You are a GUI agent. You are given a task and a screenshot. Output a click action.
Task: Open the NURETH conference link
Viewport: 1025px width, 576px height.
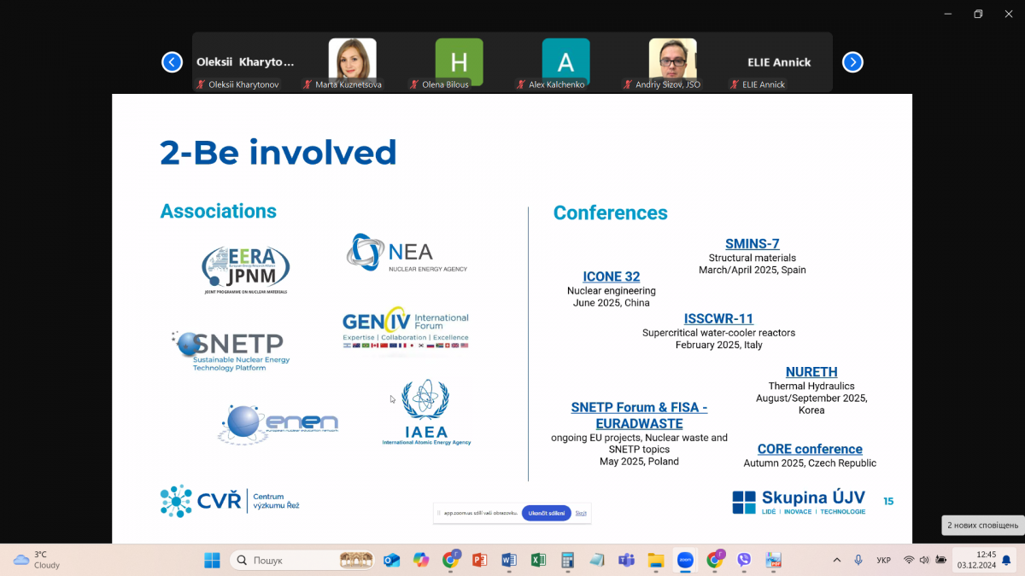coord(811,372)
